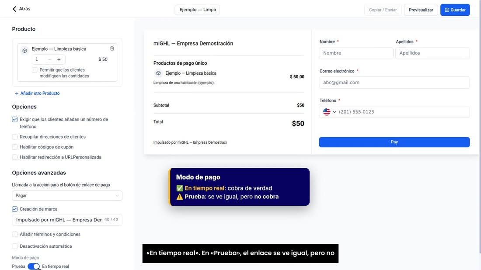The width and height of the screenshot is (481, 270).
Task: Toggle Modo de pago switch
Action: click(34, 267)
